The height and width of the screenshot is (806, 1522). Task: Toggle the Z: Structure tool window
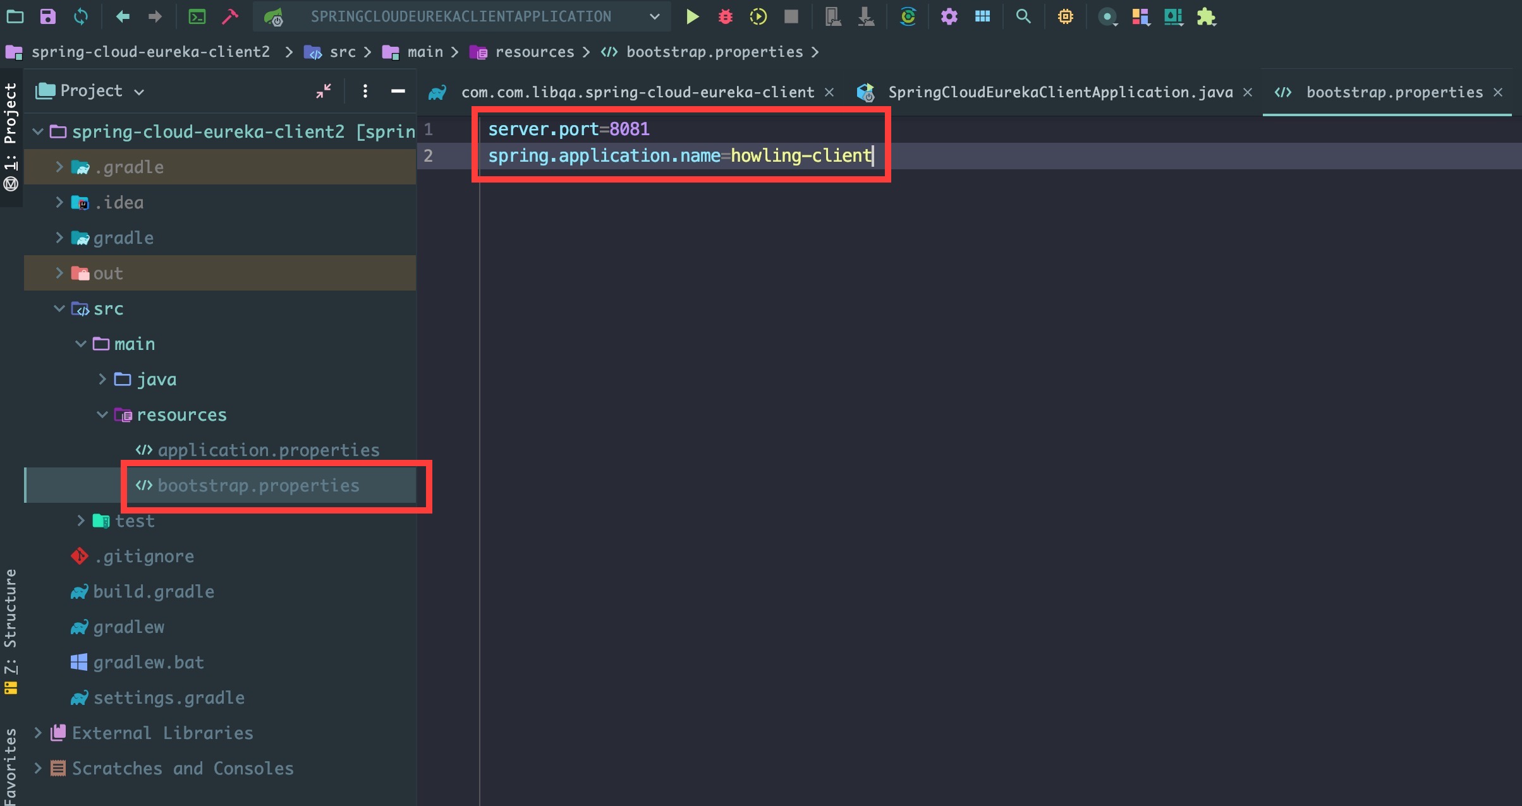click(x=10, y=631)
